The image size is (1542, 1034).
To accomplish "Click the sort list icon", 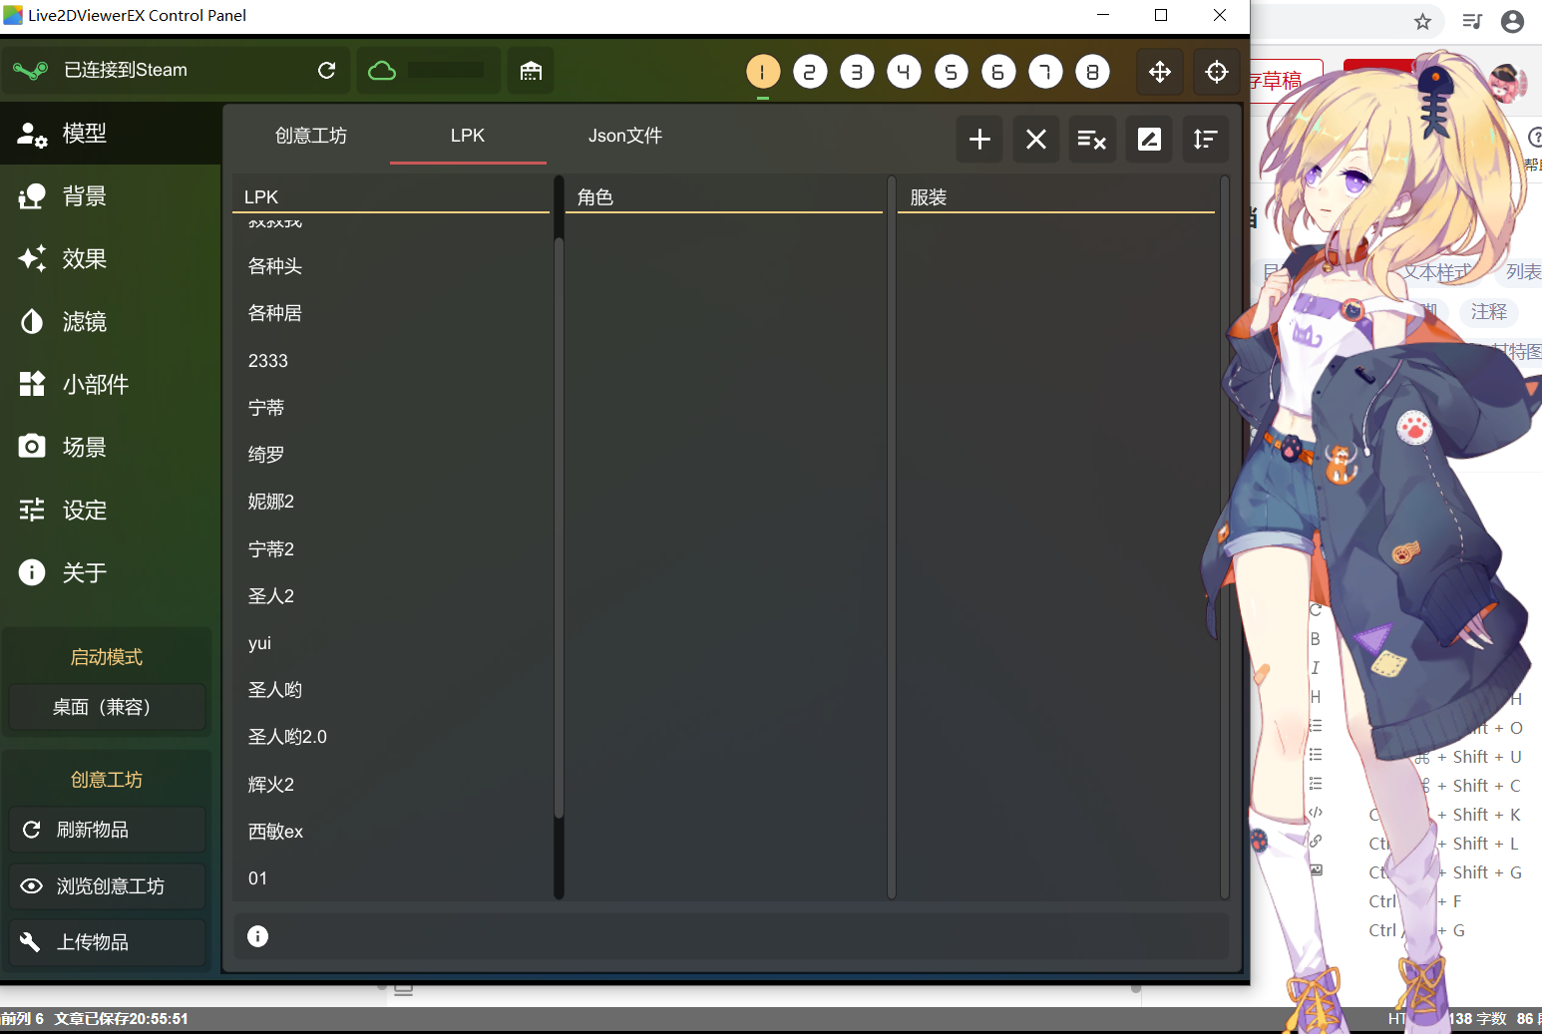I will (1205, 140).
